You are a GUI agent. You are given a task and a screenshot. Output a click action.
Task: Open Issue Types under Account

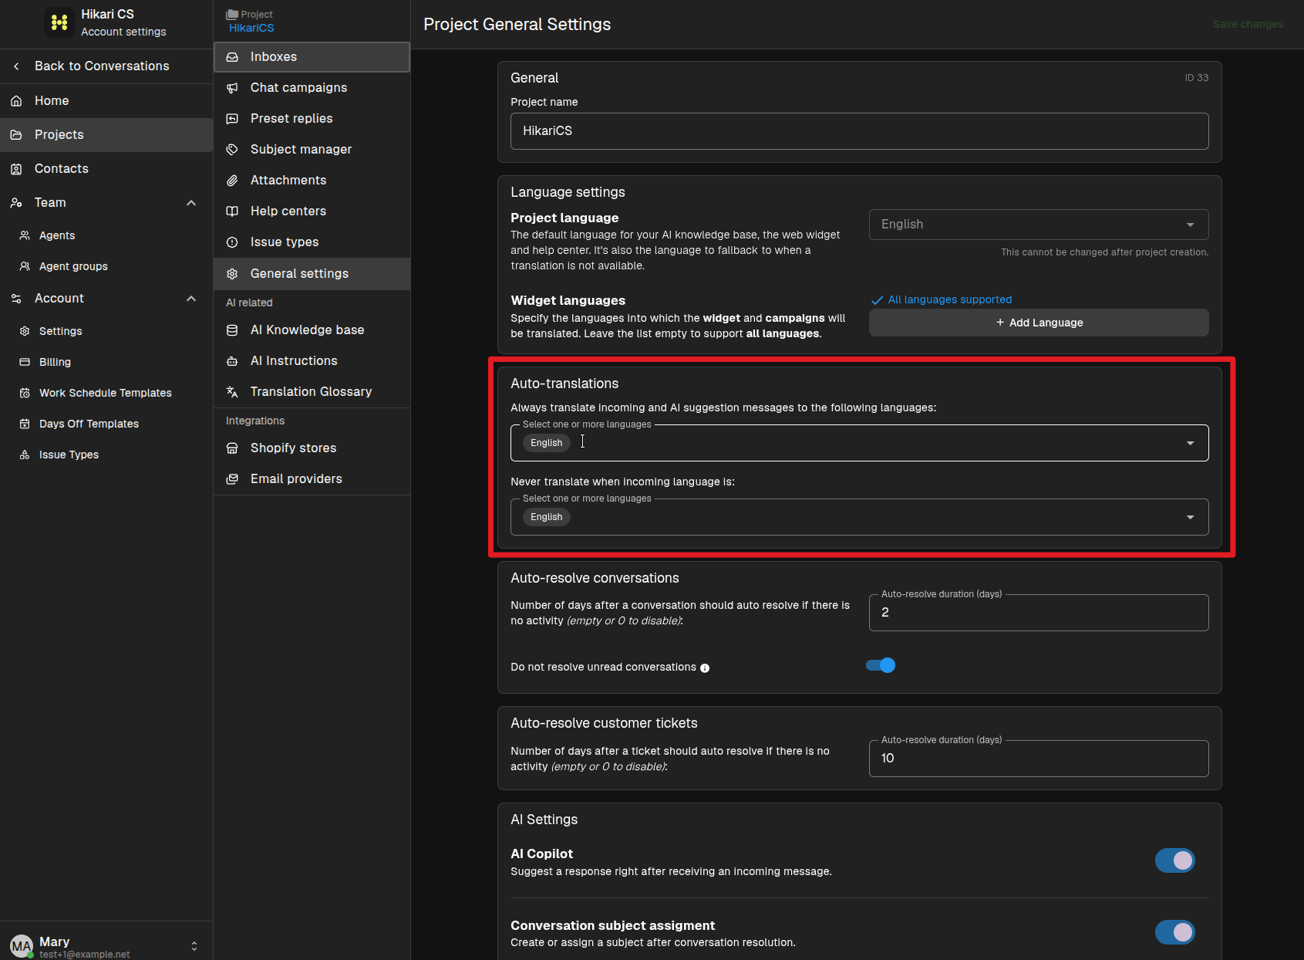[106, 455]
